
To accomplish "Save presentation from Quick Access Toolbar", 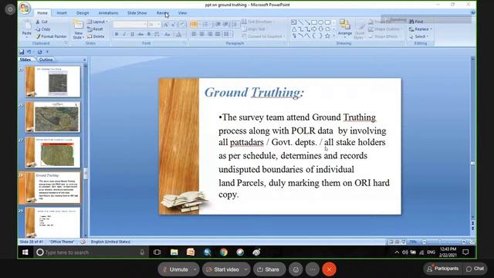I will 22,52.
